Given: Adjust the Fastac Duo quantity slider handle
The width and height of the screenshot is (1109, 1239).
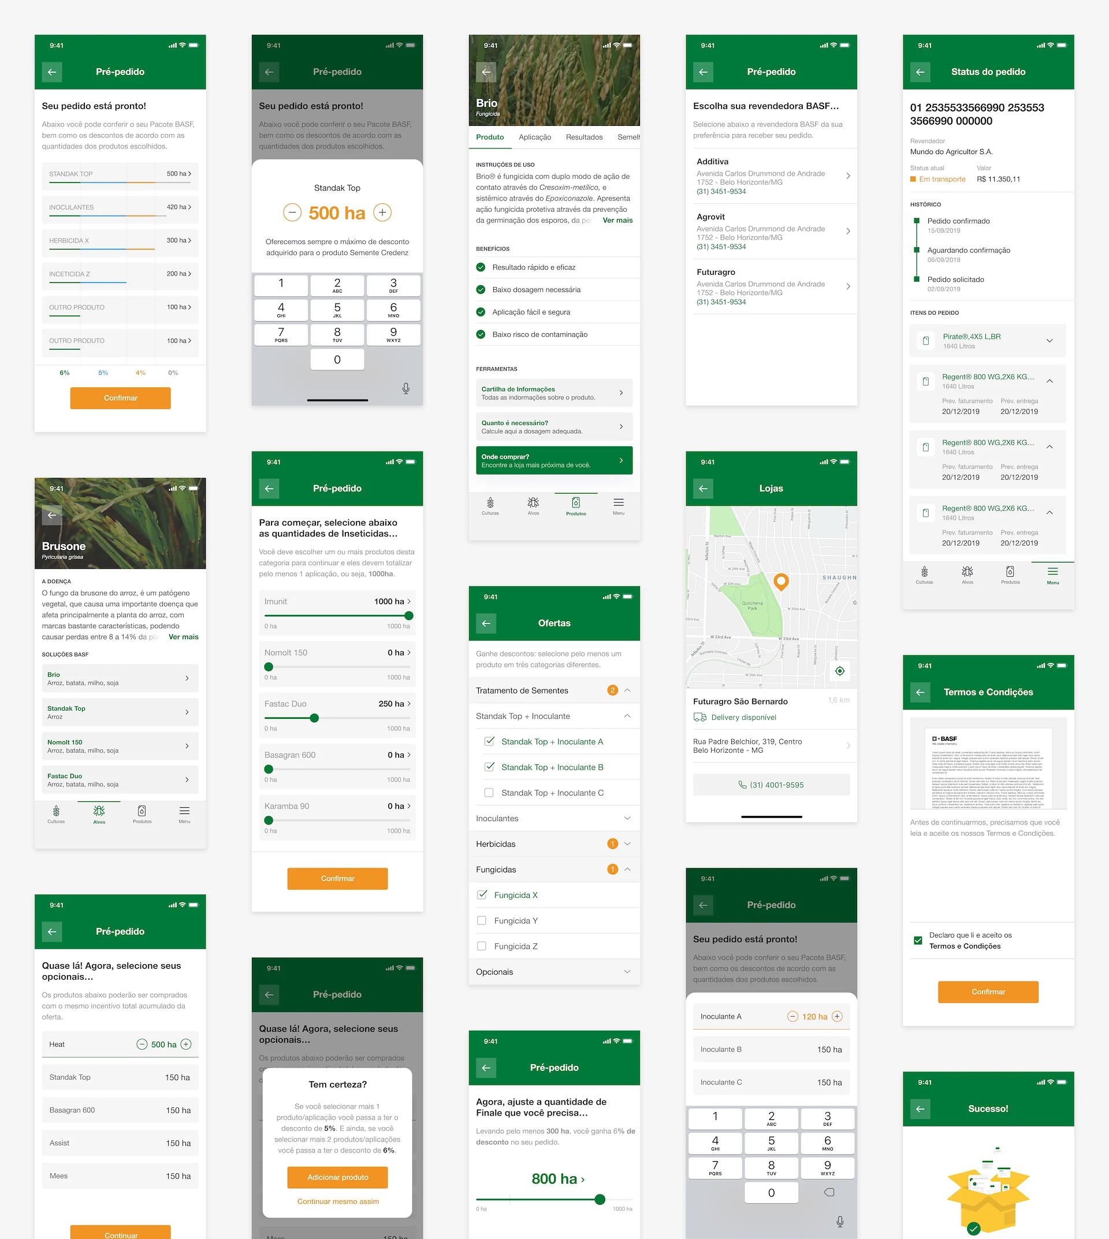Looking at the screenshot, I should pyautogui.click(x=314, y=718).
